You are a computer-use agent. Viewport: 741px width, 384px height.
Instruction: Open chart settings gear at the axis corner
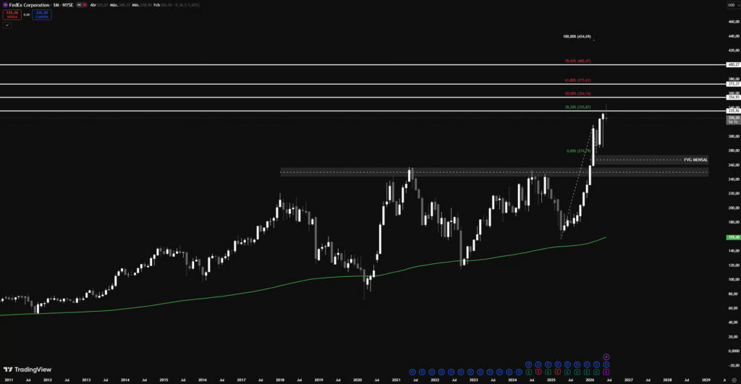[x=734, y=380]
